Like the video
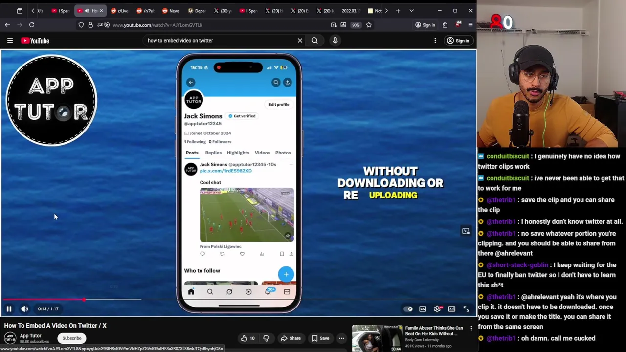 click(247, 338)
